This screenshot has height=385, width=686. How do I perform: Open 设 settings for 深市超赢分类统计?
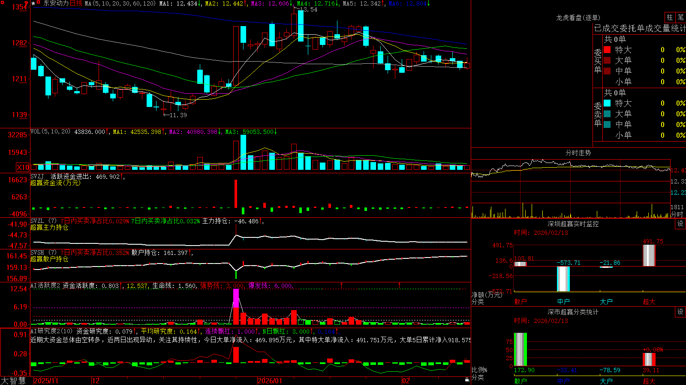680,312
